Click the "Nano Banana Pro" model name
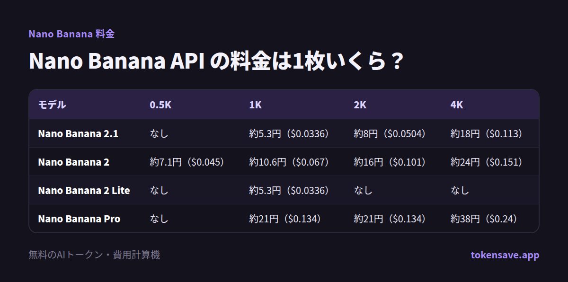The height and width of the screenshot is (282, 568). pos(79,219)
